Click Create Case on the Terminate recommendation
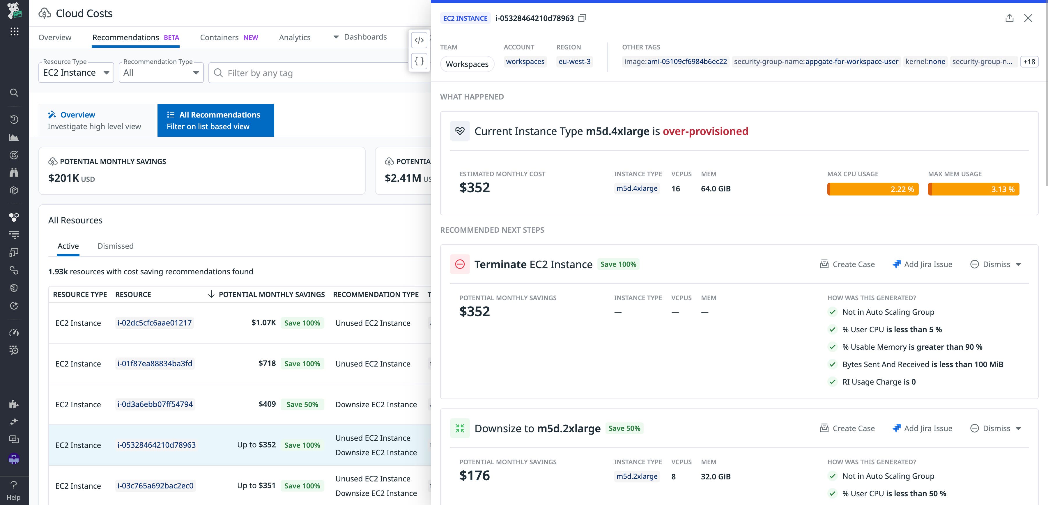1048x505 pixels. [x=847, y=264]
